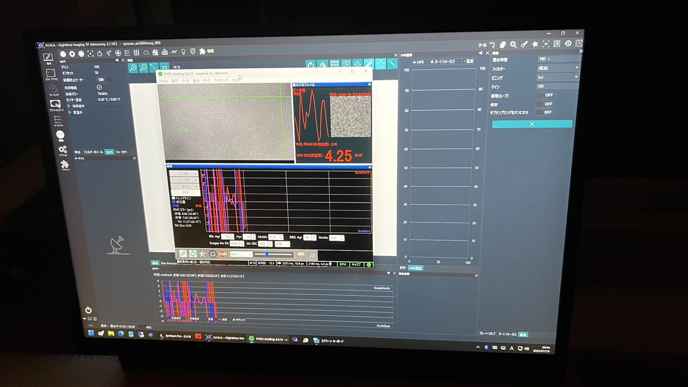
Task: Switch to the Filter Wheel tab
Action: point(93,152)
